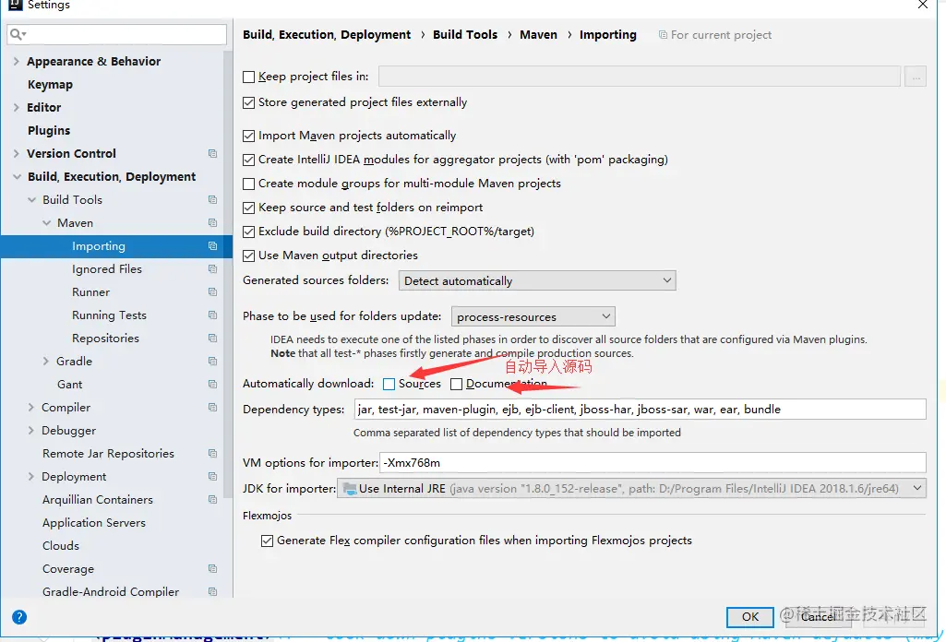Uncheck Import Maven projects automatically
Viewport: 946px width, 642px height.
click(x=248, y=136)
